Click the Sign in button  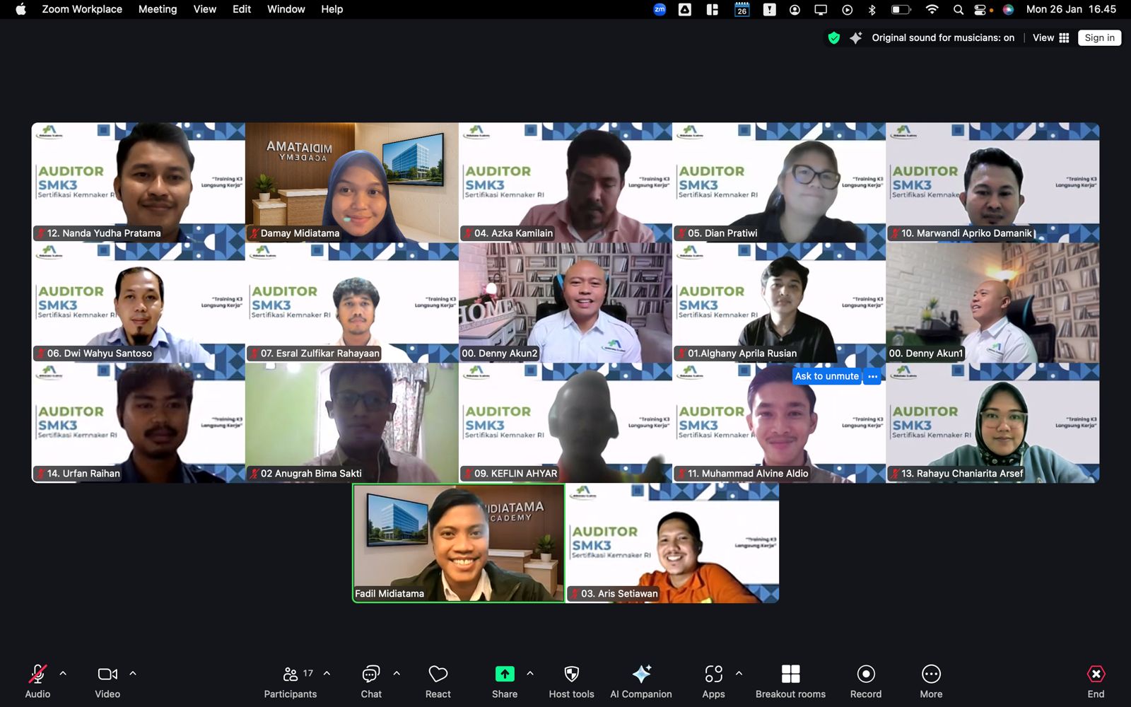(1099, 38)
